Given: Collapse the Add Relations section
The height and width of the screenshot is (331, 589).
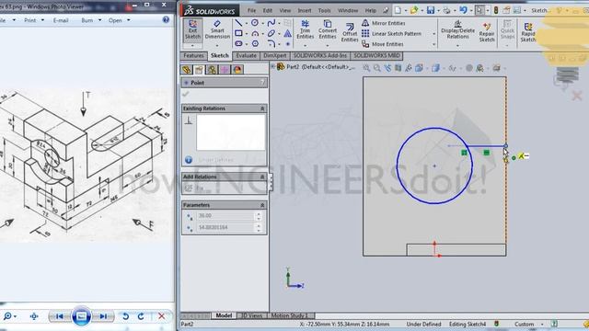Looking at the screenshot, I should click(x=262, y=177).
